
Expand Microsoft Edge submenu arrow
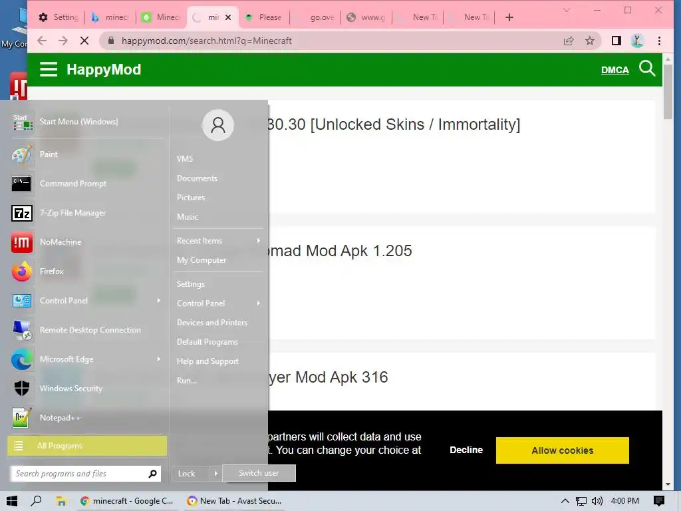pos(159,359)
